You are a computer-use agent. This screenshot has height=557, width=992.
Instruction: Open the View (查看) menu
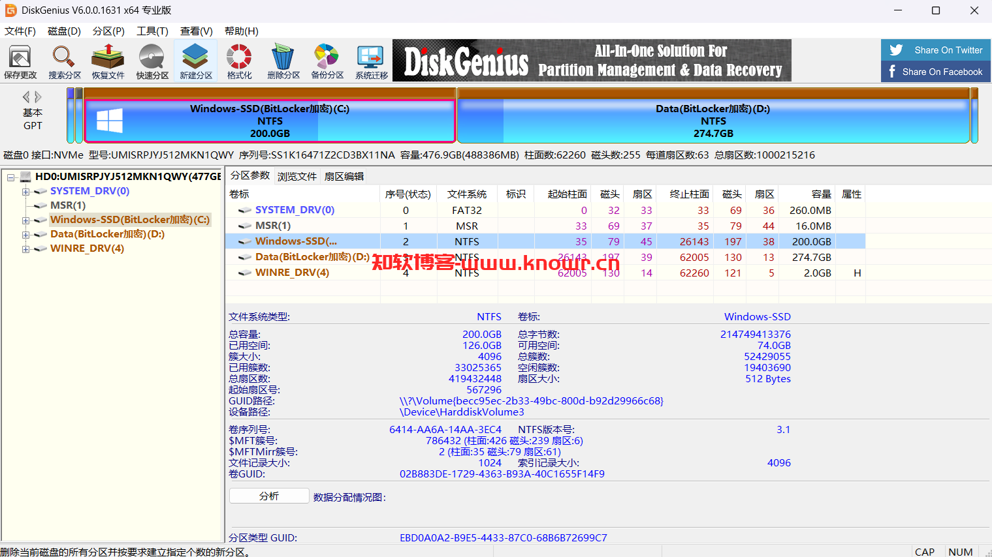pos(197,31)
